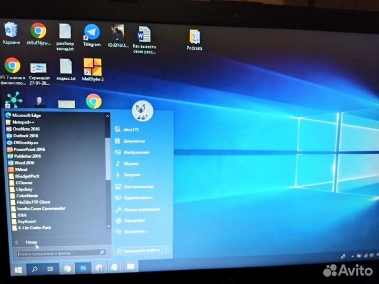Viewport: 379px width, 284px height.
Task: Launch Word 2016 from the start menu
Action: (21, 163)
